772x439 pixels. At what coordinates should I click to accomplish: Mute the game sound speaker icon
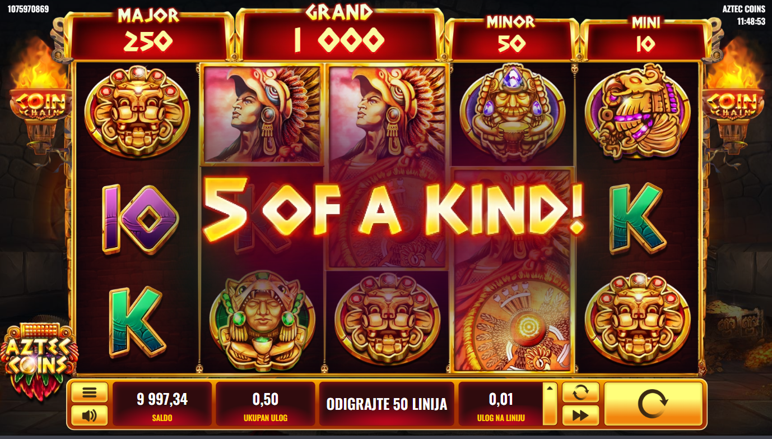(x=90, y=415)
